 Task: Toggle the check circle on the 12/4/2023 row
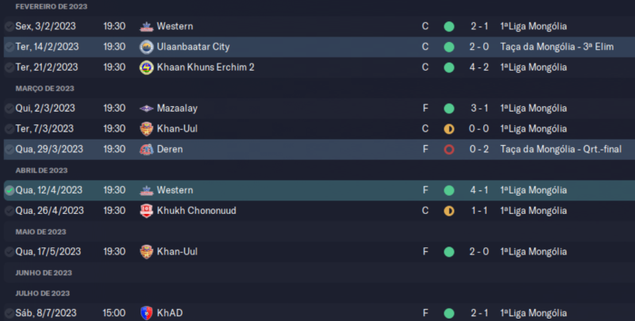[9, 190]
